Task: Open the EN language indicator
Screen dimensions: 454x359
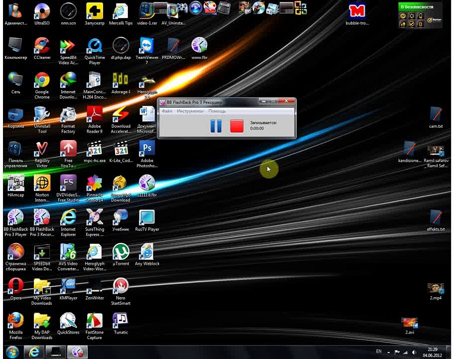Action: point(378,352)
